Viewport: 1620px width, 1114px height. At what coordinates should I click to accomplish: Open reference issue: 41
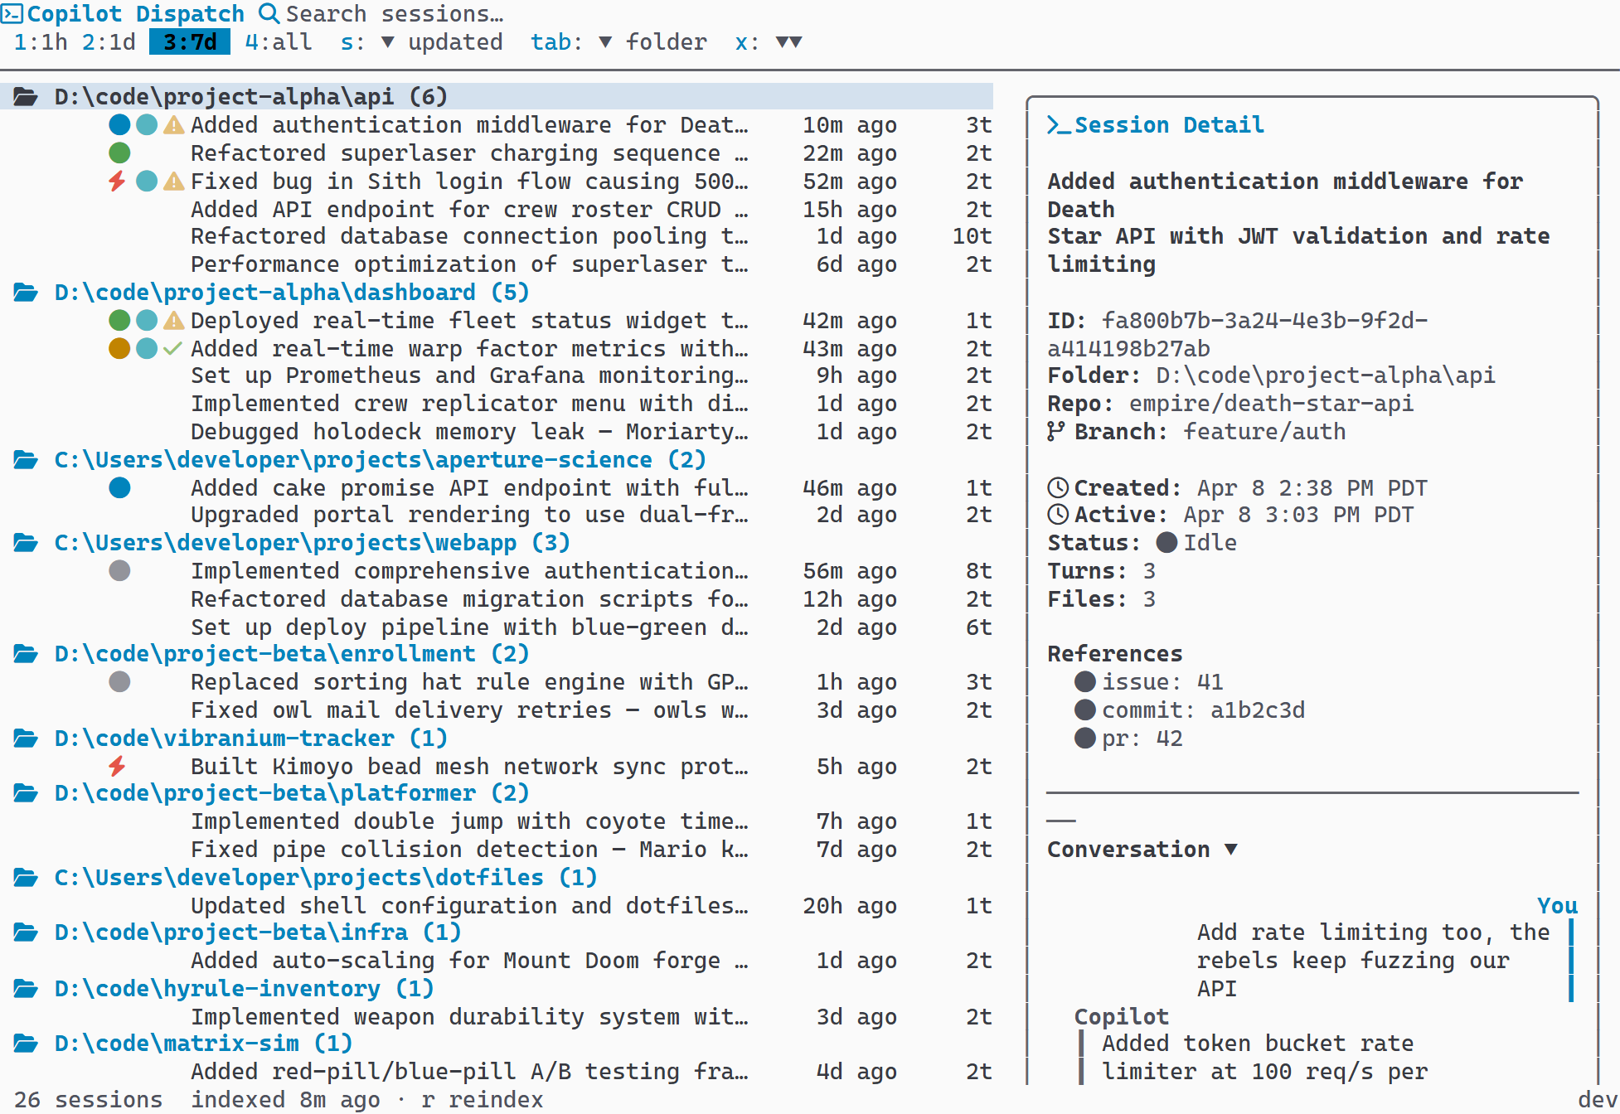pyautogui.click(x=1149, y=682)
